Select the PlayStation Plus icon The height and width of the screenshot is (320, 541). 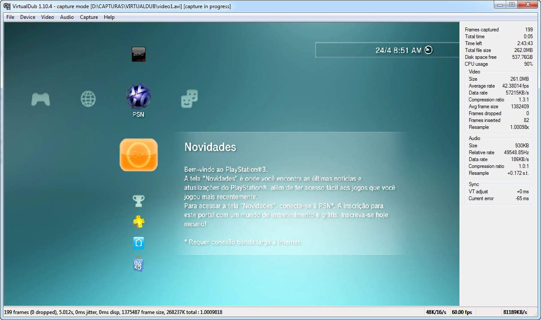pos(138,222)
